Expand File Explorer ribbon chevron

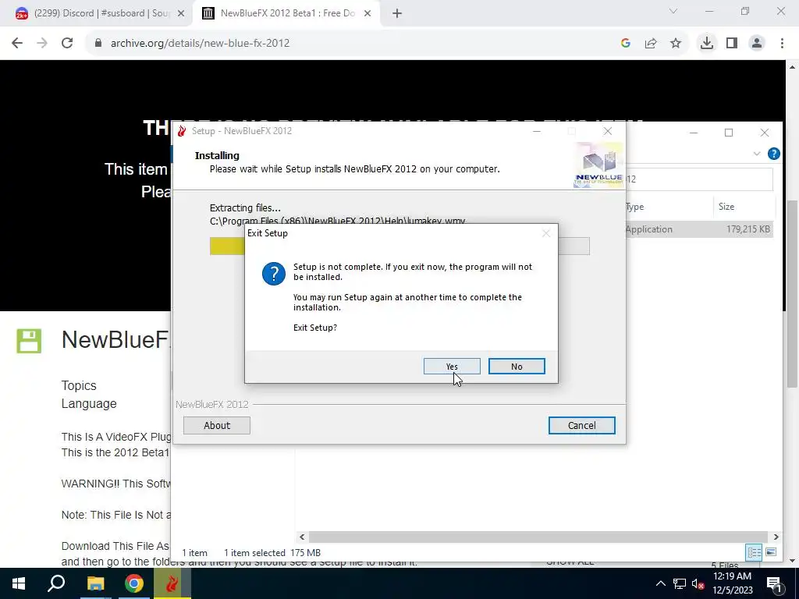click(757, 154)
